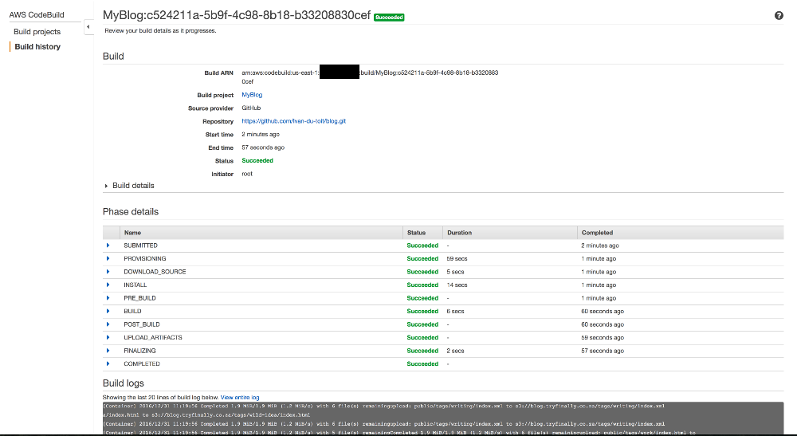The image size is (797, 436).
Task: Click '2 minutes ago' in SUBMITTED row
Action: pyautogui.click(x=600, y=245)
